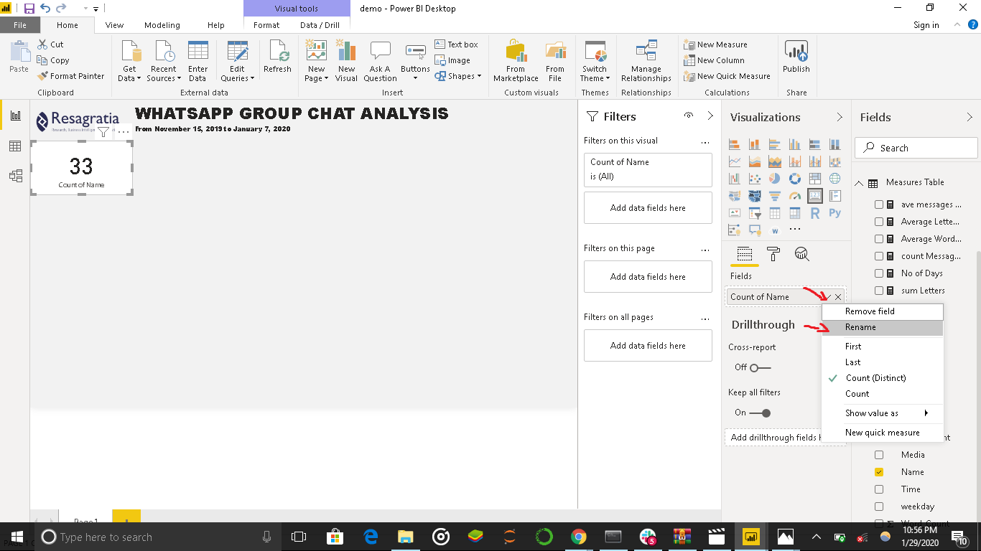
Task: Expand the New Page dropdown
Action: click(316, 62)
